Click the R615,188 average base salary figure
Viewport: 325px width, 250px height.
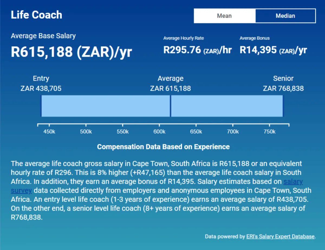coord(71,52)
